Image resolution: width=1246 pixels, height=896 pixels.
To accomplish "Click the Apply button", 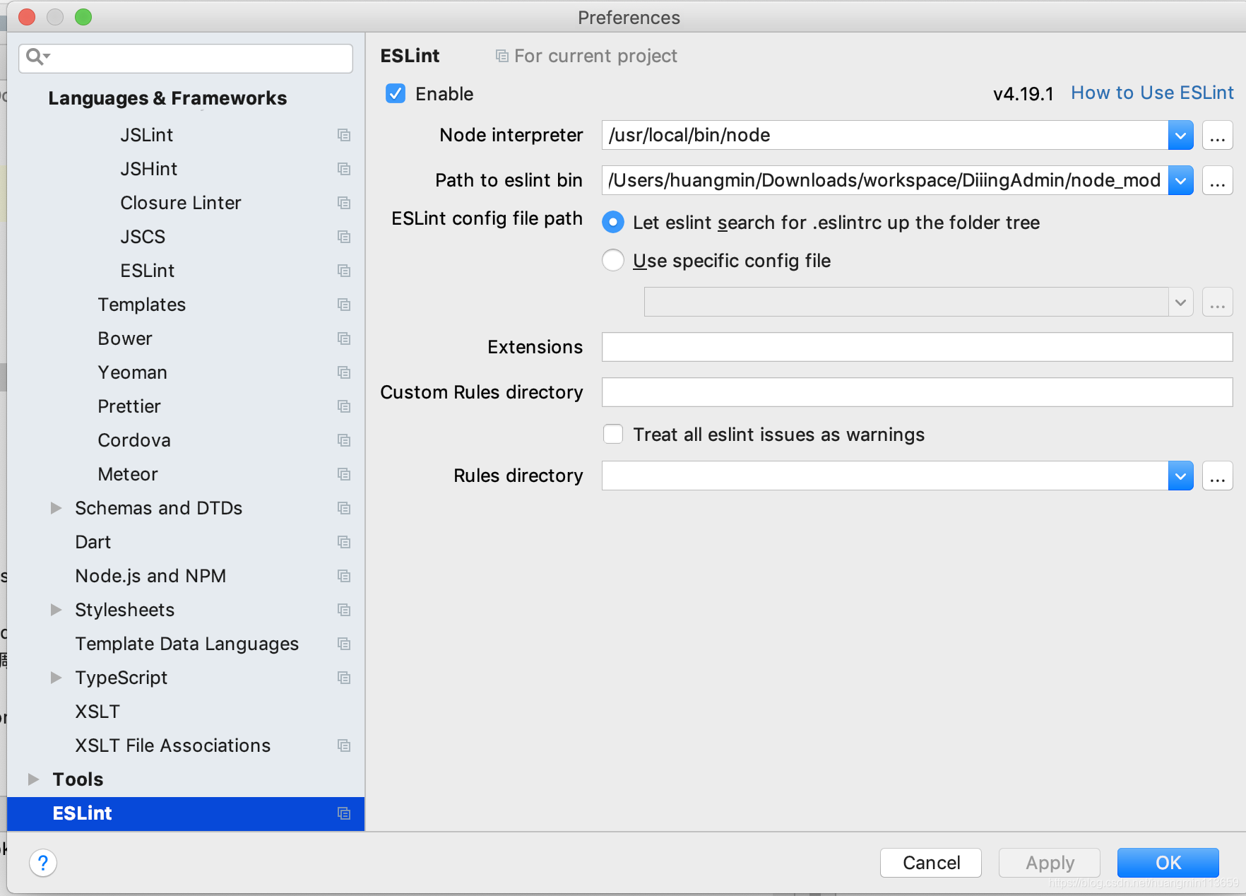I will click(1050, 863).
